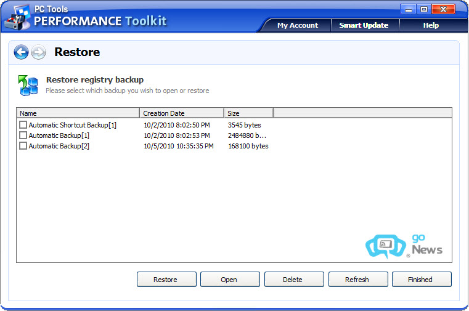Switch to the Smart Update tab
Viewport: 469px width, 311px height.
tap(364, 25)
